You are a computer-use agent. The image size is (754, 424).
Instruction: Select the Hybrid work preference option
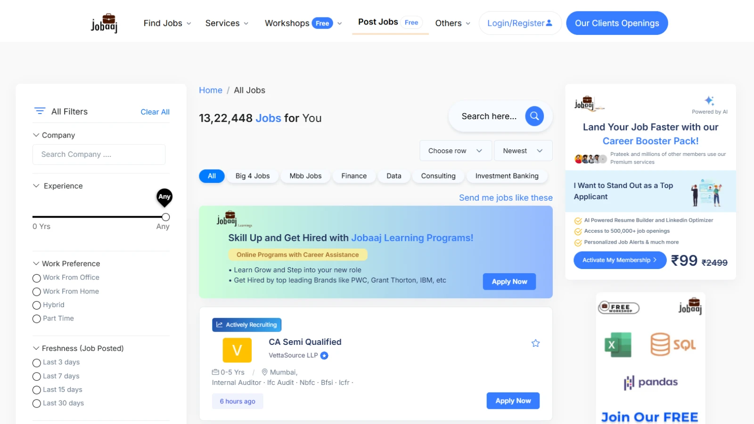[37, 305]
